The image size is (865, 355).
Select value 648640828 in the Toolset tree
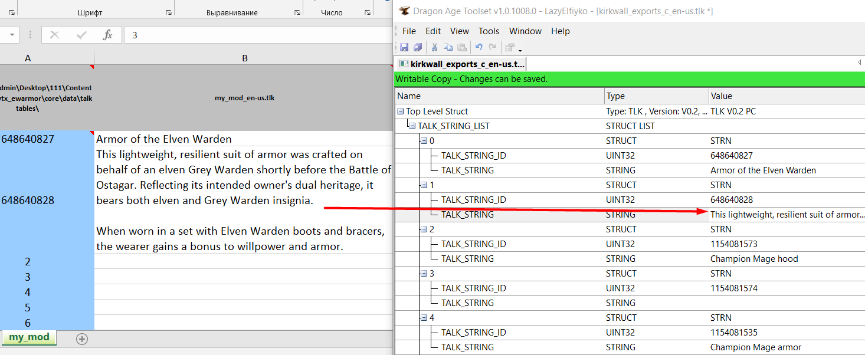[732, 200]
